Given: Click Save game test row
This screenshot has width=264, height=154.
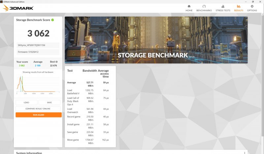Looking at the screenshot, I should click(x=88, y=134).
